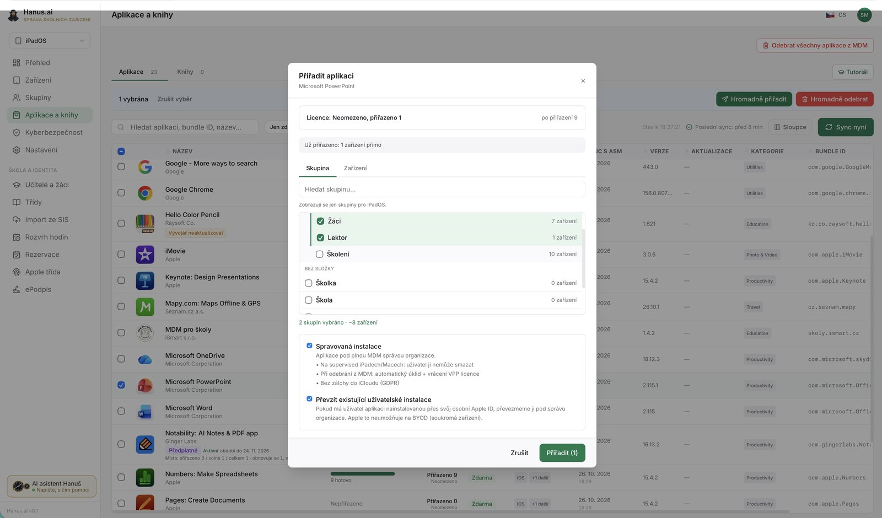Uncheck the Lektor group checkbox
This screenshot has width=882, height=518.
(320, 238)
